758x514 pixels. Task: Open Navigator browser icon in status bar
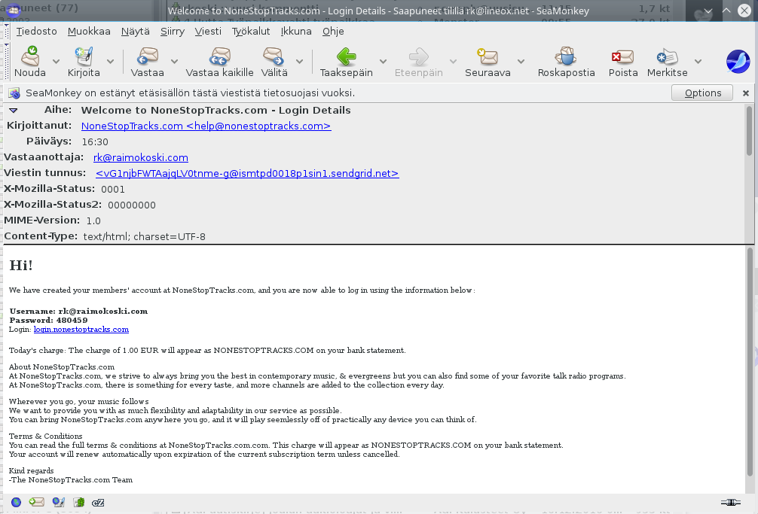coord(16,503)
